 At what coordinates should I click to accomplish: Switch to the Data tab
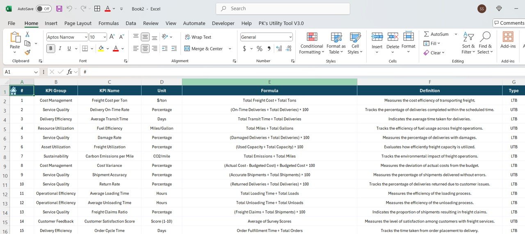[x=131, y=23]
